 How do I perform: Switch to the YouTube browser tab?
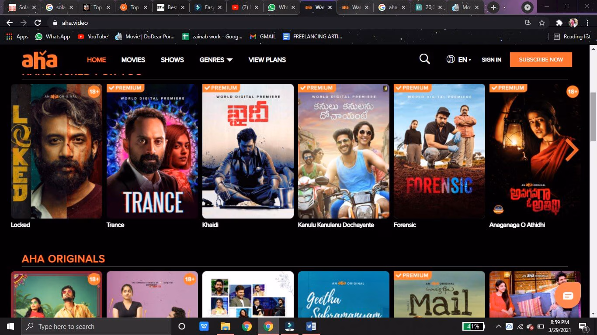point(245,7)
